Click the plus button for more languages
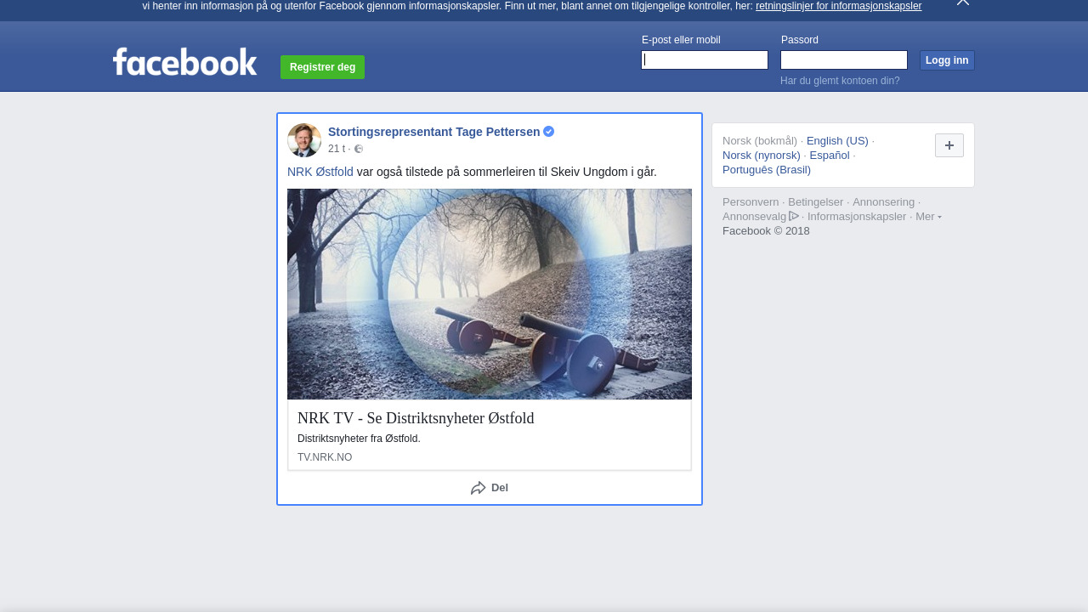This screenshot has height=612, width=1088. coord(949,145)
